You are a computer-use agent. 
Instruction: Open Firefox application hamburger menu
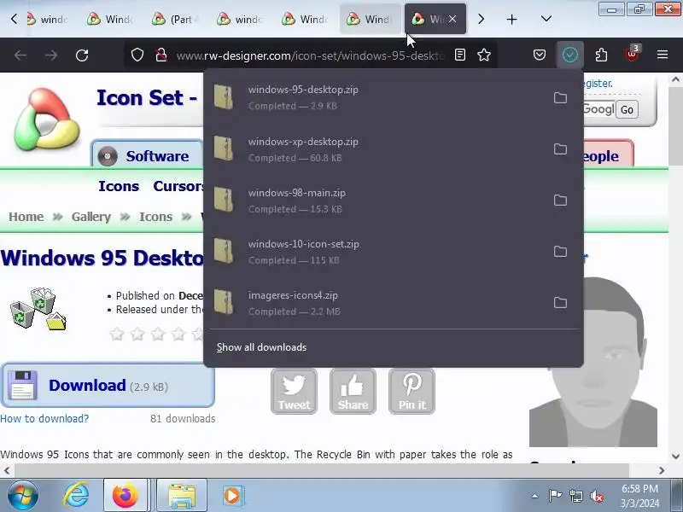pos(663,55)
